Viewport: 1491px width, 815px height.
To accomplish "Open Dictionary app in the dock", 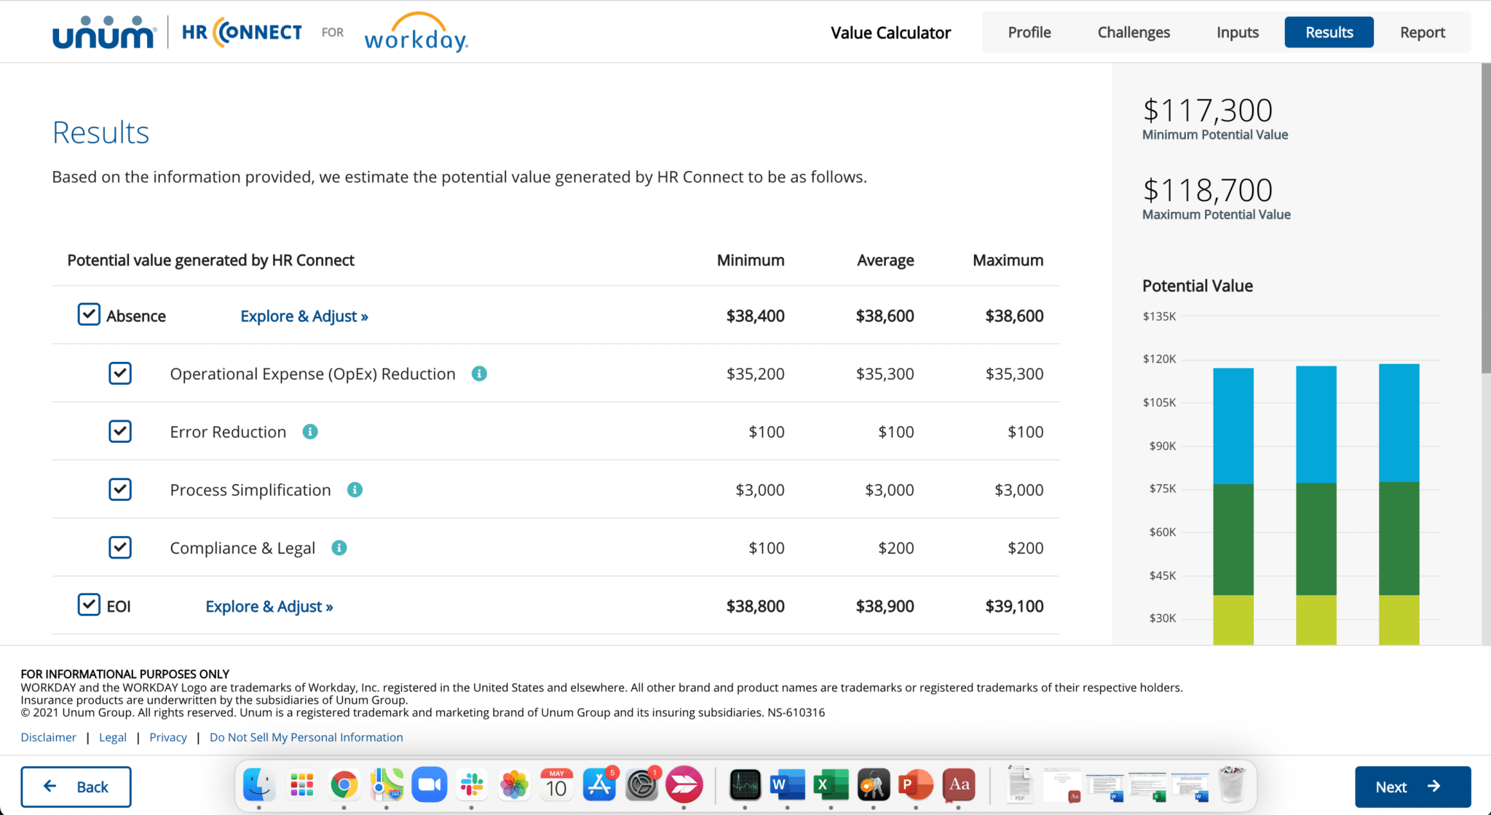I will pyautogui.click(x=959, y=785).
